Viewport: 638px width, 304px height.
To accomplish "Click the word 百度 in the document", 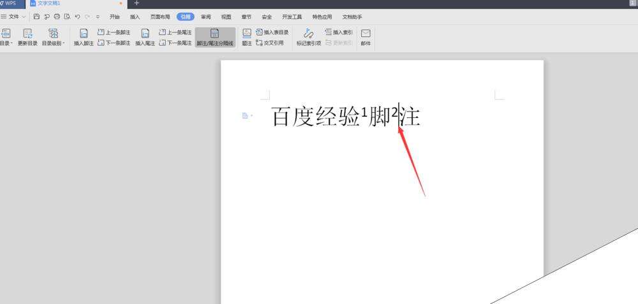I will pyautogui.click(x=293, y=117).
